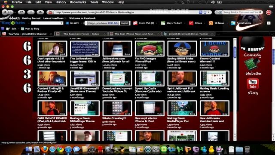Open the address bar history dropdown arrow
Screen dimensions: 275x155
pos(208,12)
